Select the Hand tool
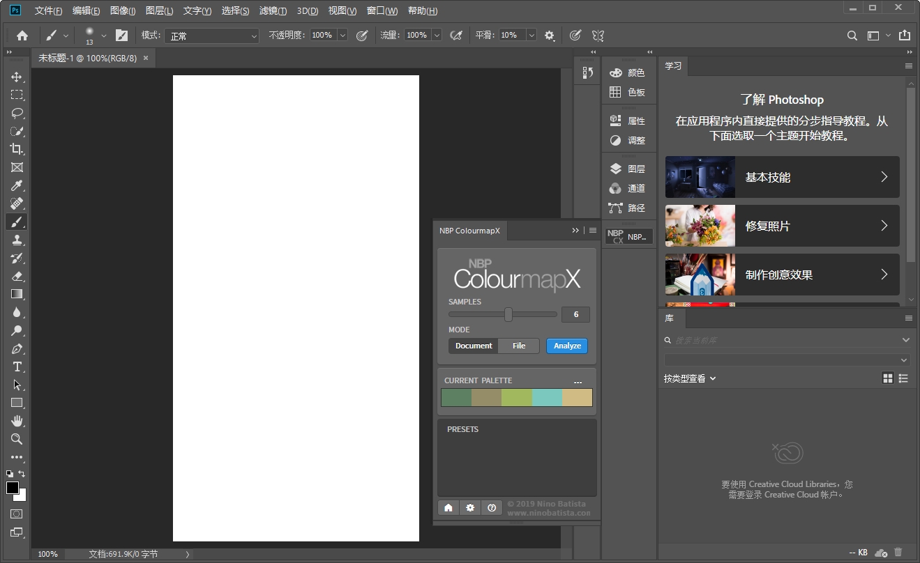 (x=17, y=421)
